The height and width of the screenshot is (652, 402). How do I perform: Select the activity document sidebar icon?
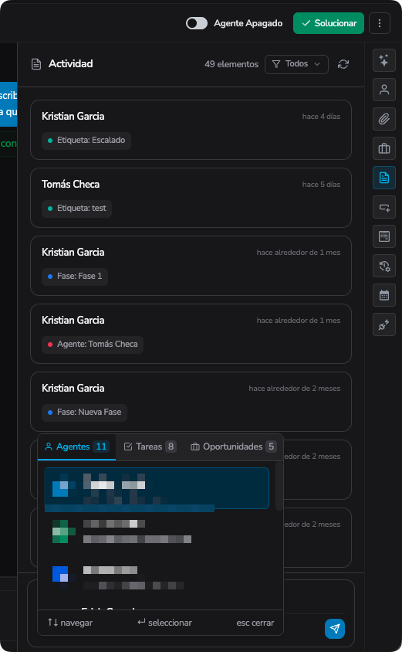(384, 178)
